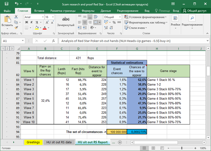Image resolution: width=211 pixels, height=151 pixels.
Task: Align cell text to the right
Action: coord(90,22)
